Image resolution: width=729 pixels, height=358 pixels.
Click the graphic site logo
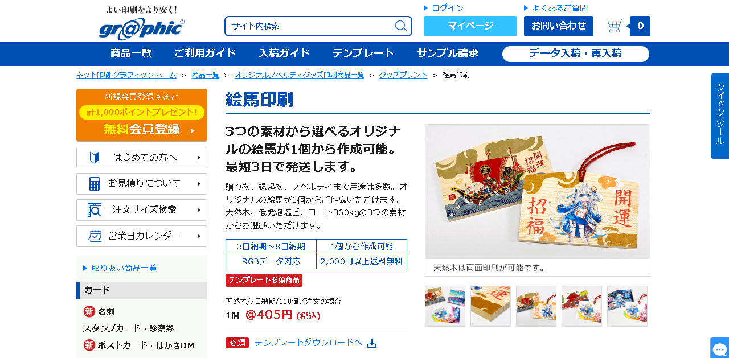point(141,23)
